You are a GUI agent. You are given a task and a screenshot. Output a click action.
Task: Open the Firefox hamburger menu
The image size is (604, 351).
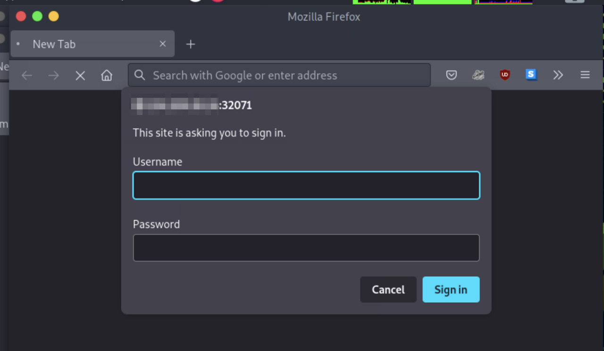[585, 75]
